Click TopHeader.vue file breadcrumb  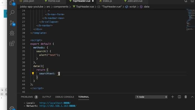pyautogui.click(x=85, y=7)
